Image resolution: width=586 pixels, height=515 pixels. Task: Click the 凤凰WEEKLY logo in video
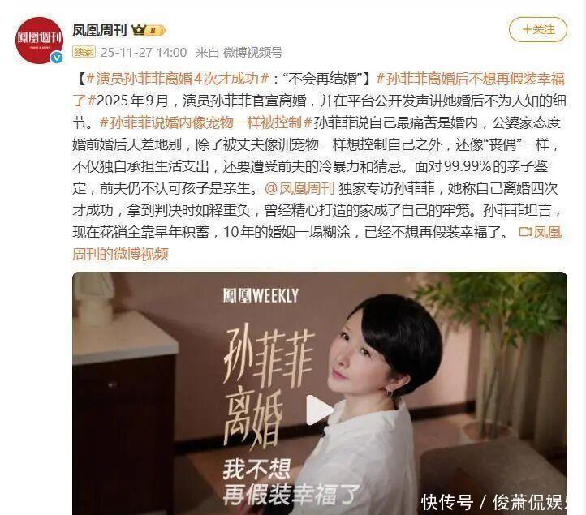261,295
